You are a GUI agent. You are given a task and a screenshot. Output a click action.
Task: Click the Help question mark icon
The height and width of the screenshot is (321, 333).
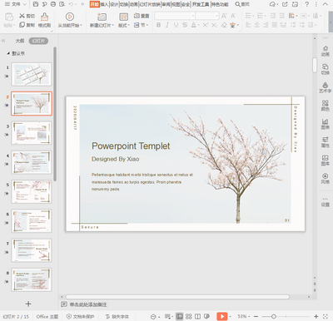click(306, 4)
